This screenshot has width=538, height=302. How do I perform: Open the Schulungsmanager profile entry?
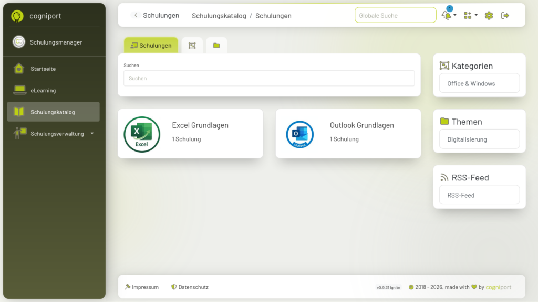pos(53,42)
